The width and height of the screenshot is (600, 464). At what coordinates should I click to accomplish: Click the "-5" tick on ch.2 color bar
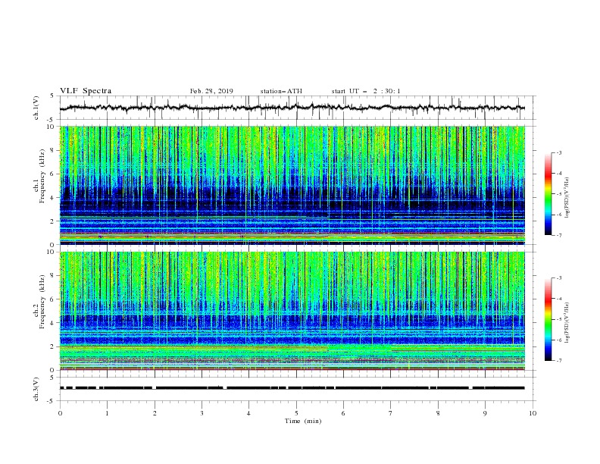coord(559,319)
